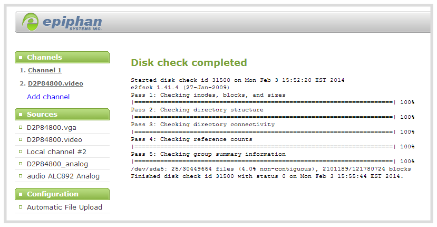
Task: Click the Disk check completed heading
Action: (x=189, y=63)
